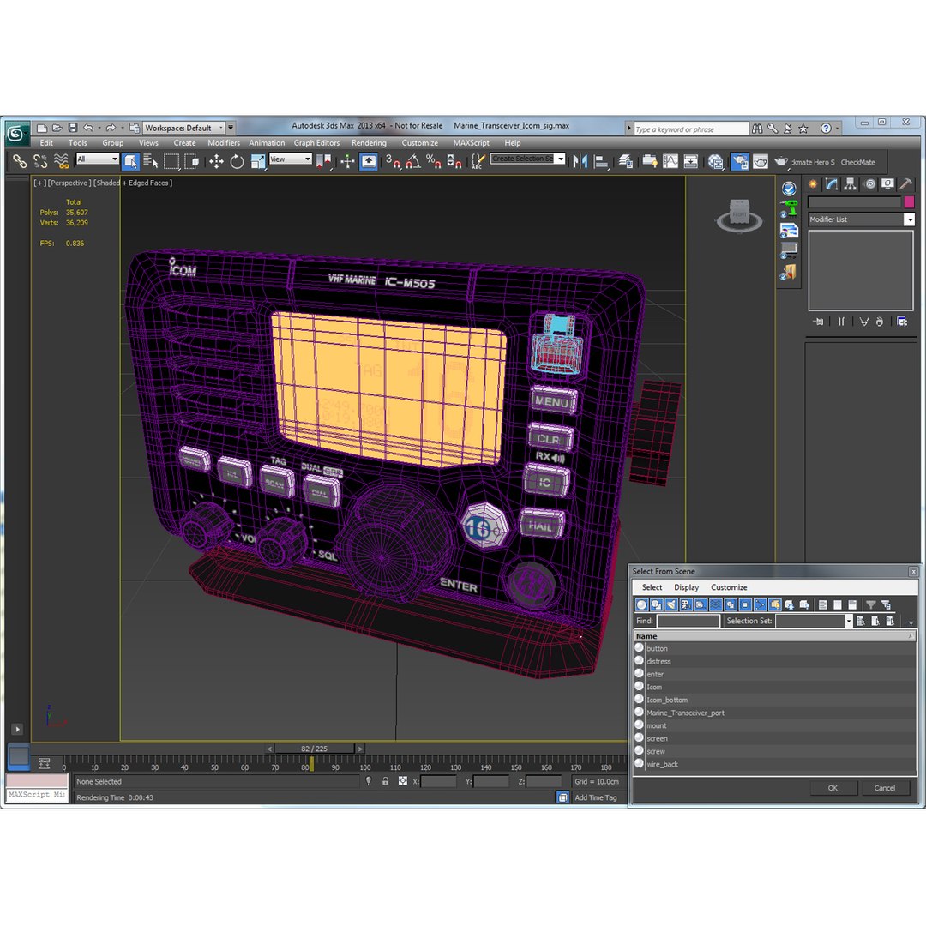Open the Display menu in Select From Scene
Viewport: 926px width, 926px height.
click(x=686, y=587)
